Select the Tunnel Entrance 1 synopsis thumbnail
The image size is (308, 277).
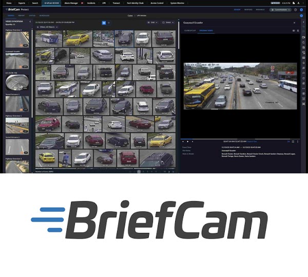click(17, 104)
